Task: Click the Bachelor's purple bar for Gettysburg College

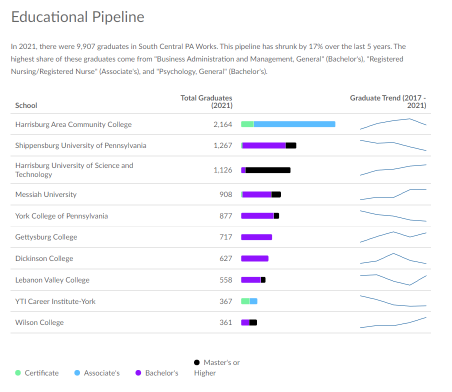Action: tap(256, 237)
